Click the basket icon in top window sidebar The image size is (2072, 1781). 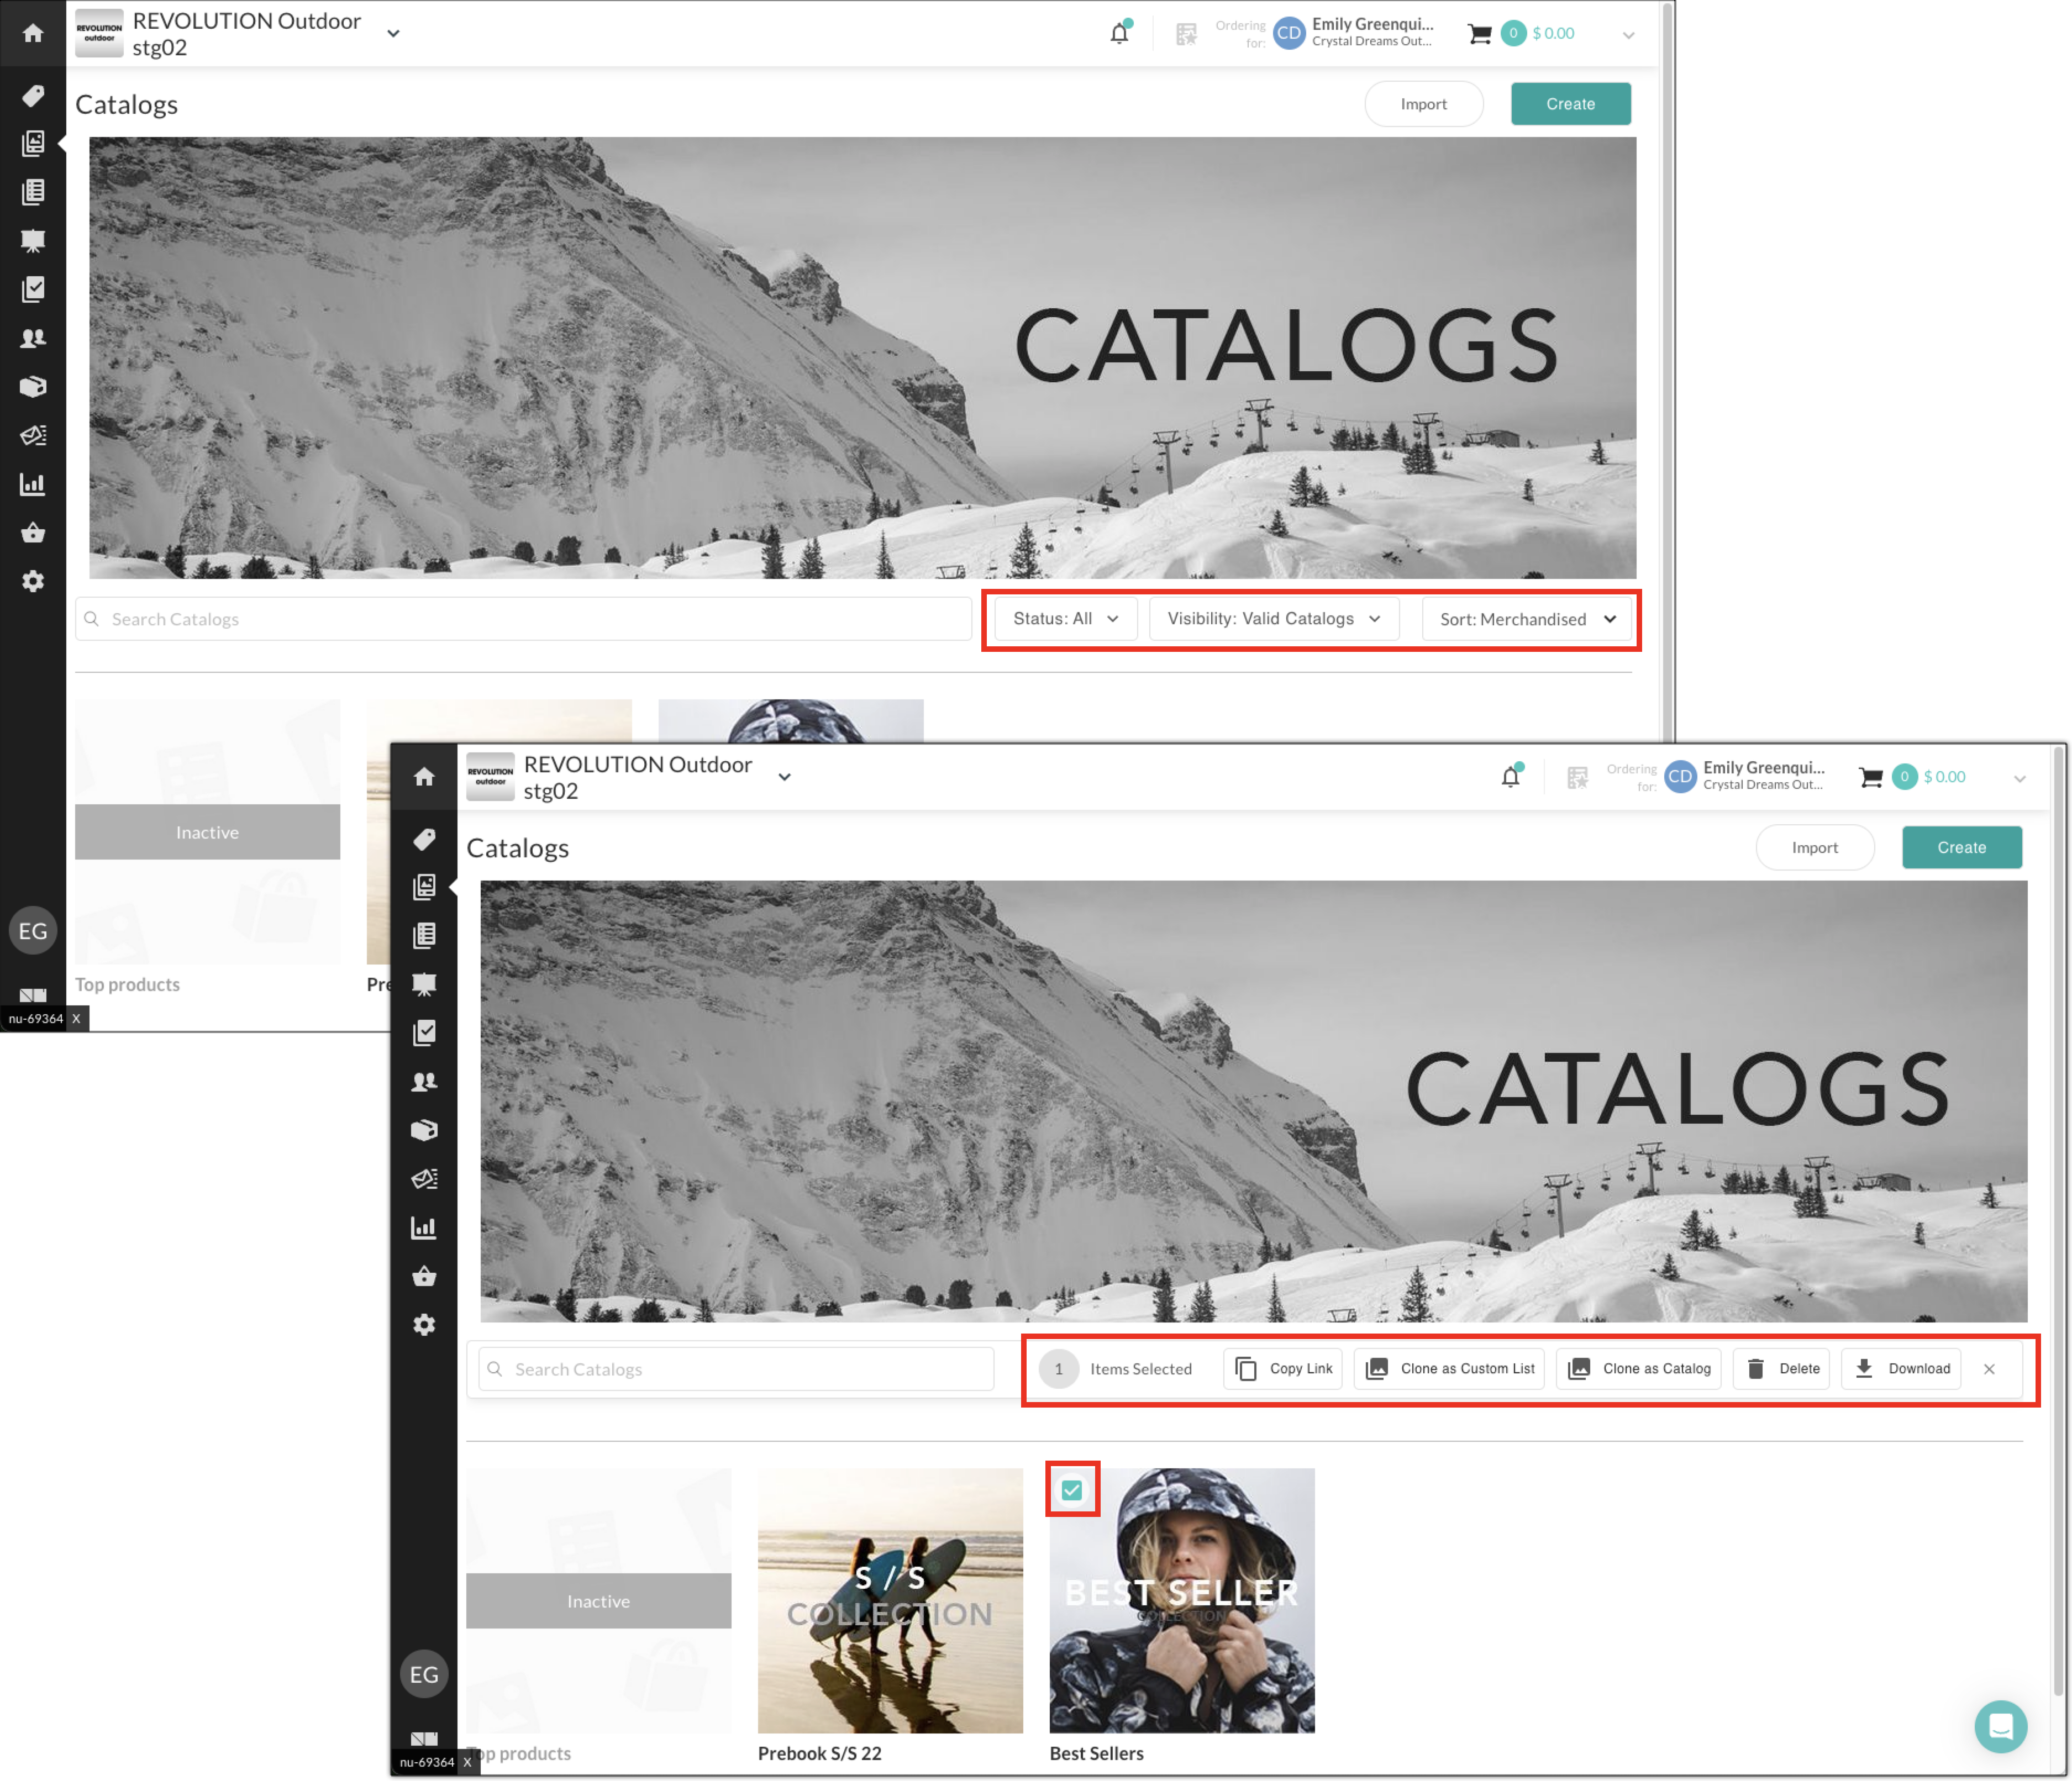point(33,532)
